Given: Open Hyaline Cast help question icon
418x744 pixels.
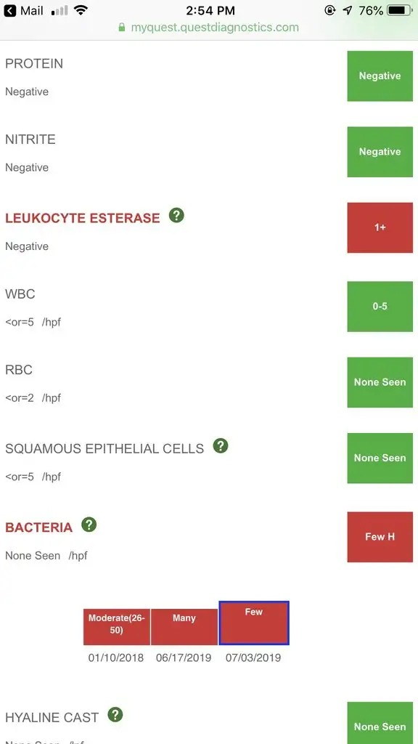Looking at the screenshot, I should [x=115, y=715].
